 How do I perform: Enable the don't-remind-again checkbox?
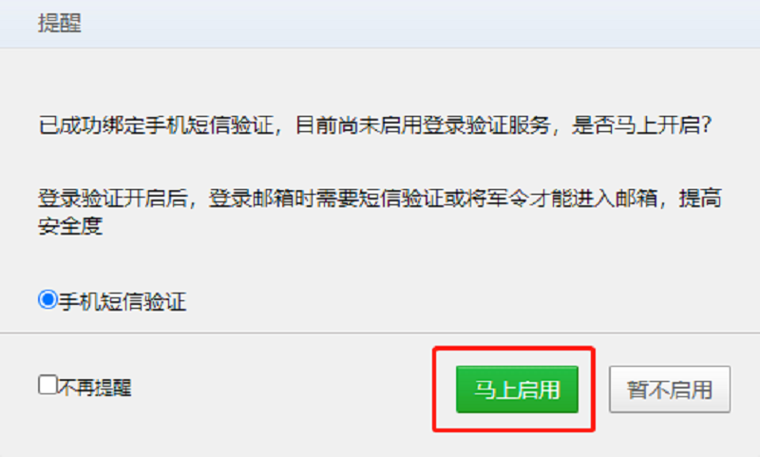coord(48,385)
